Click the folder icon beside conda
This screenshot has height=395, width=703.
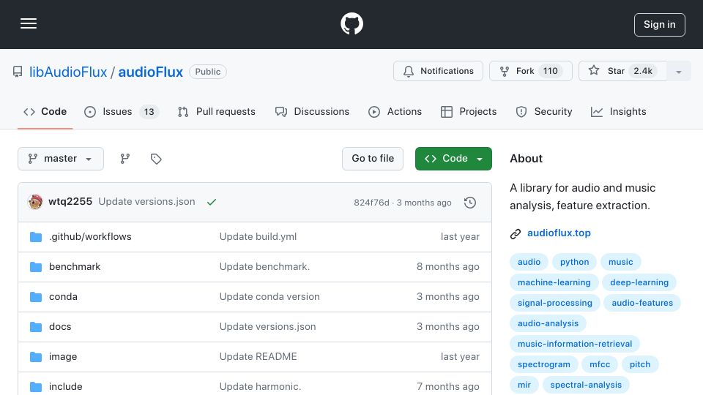point(36,297)
